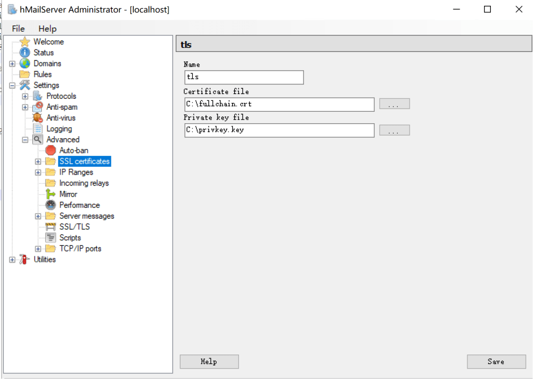Expand the Domains tree node
The height and width of the screenshot is (379, 533).
12,63
